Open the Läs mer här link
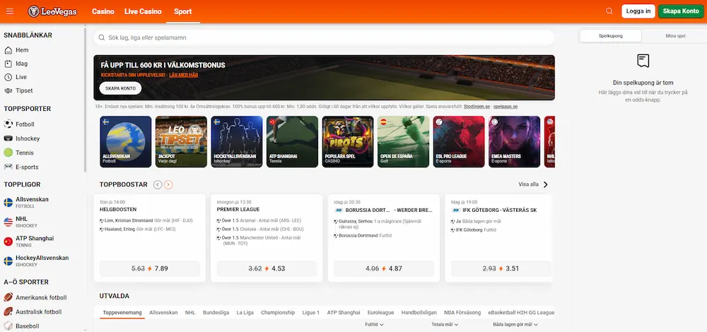The image size is (707, 332). (x=184, y=75)
